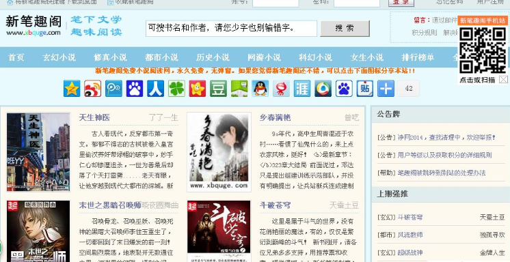
Task: Focus the book and author search box
Action: pos(231,28)
